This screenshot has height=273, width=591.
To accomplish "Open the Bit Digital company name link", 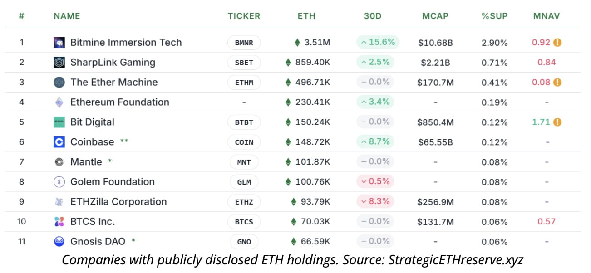I will [92, 122].
